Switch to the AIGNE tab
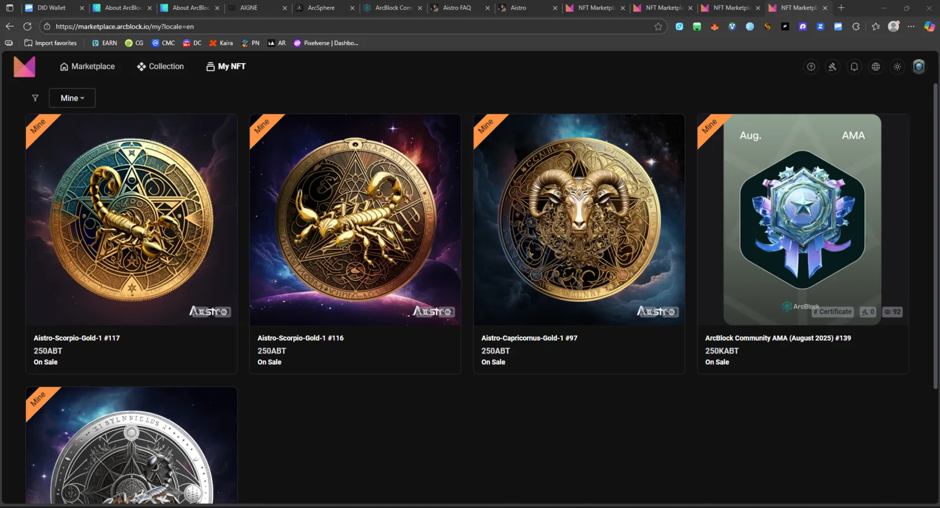The width and height of the screenshot is (940, 508). point(257,8)
